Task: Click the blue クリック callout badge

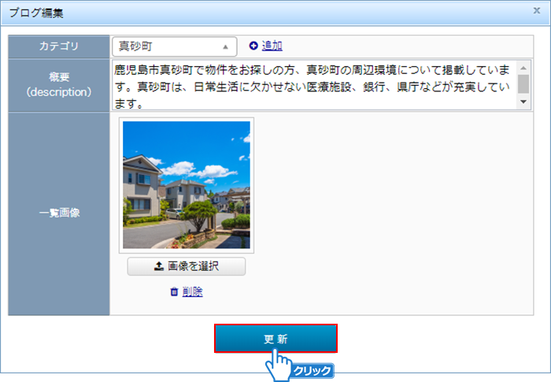Action: (x=312, y=370)
